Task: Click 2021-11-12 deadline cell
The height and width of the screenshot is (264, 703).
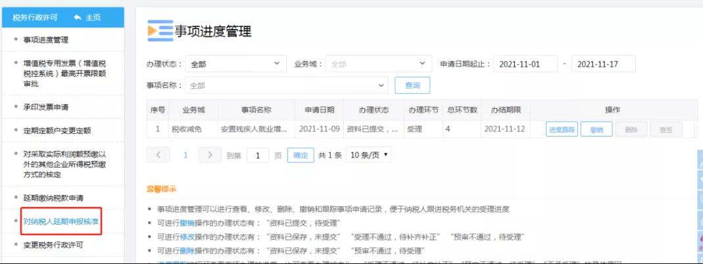Action: [504, 129]
